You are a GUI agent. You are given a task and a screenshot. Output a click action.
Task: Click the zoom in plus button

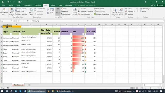(x=159, y=88)
